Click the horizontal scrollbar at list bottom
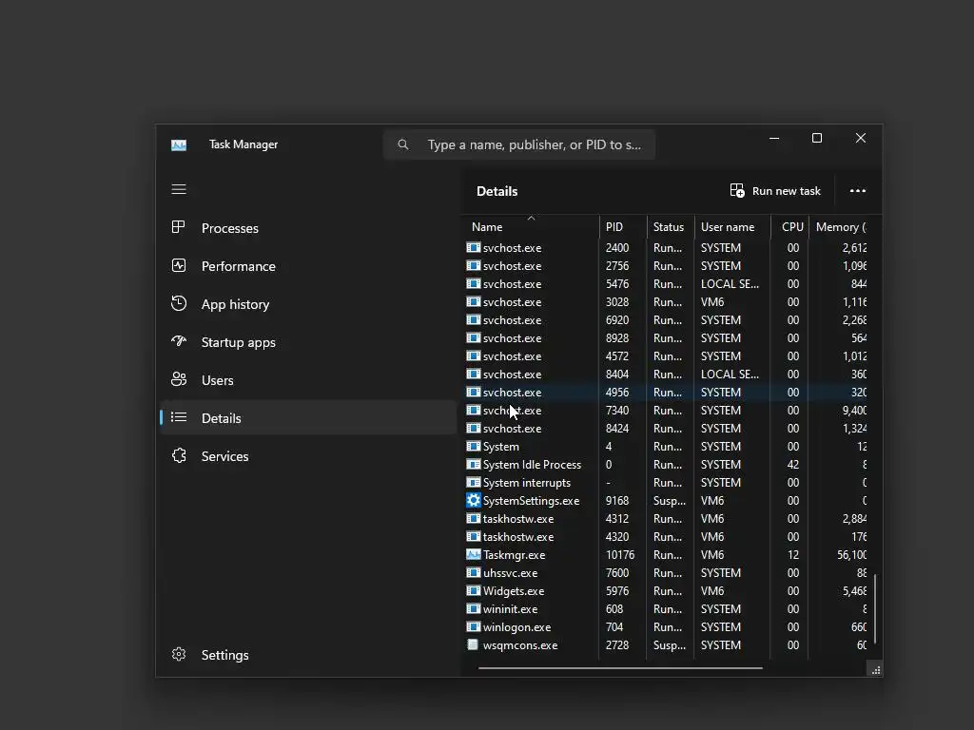 [620, 668]
